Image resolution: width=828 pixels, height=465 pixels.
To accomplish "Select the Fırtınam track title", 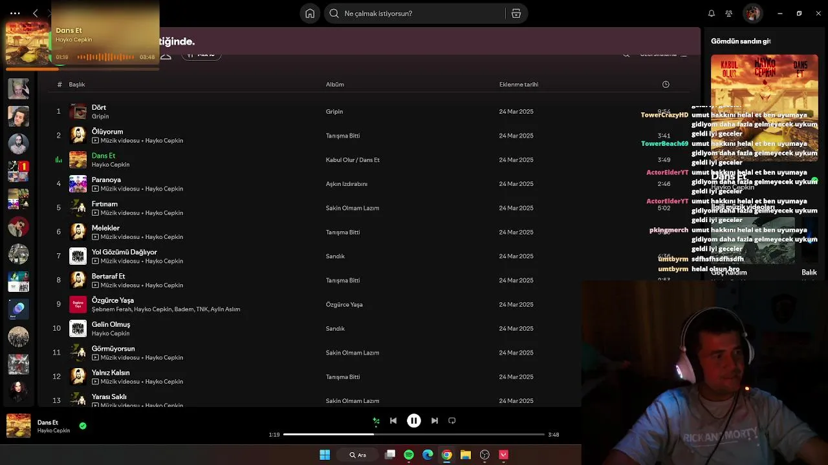I will [105, 204].
